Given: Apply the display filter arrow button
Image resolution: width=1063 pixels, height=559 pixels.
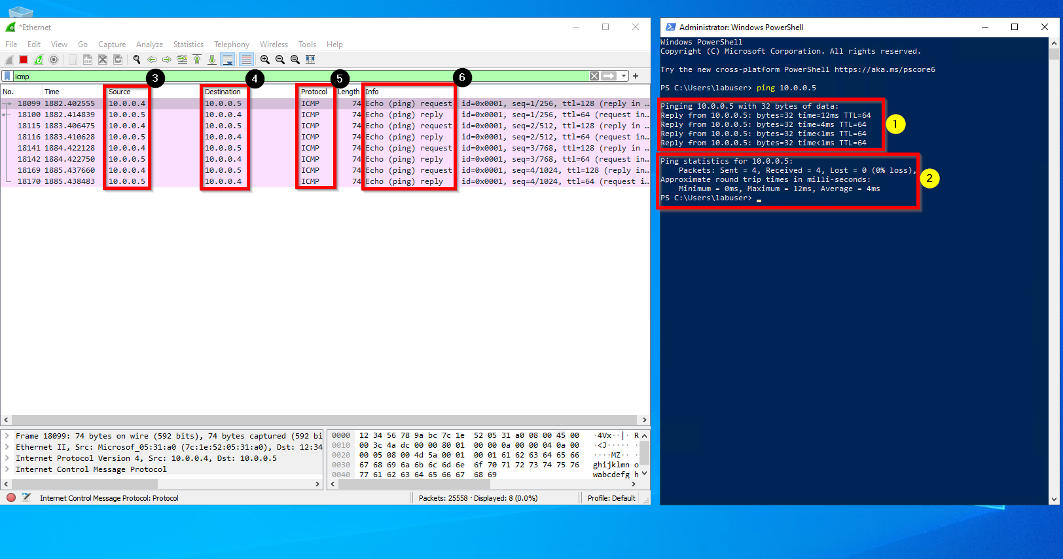Looking at the screenshot, I should (x=609, y=76).
